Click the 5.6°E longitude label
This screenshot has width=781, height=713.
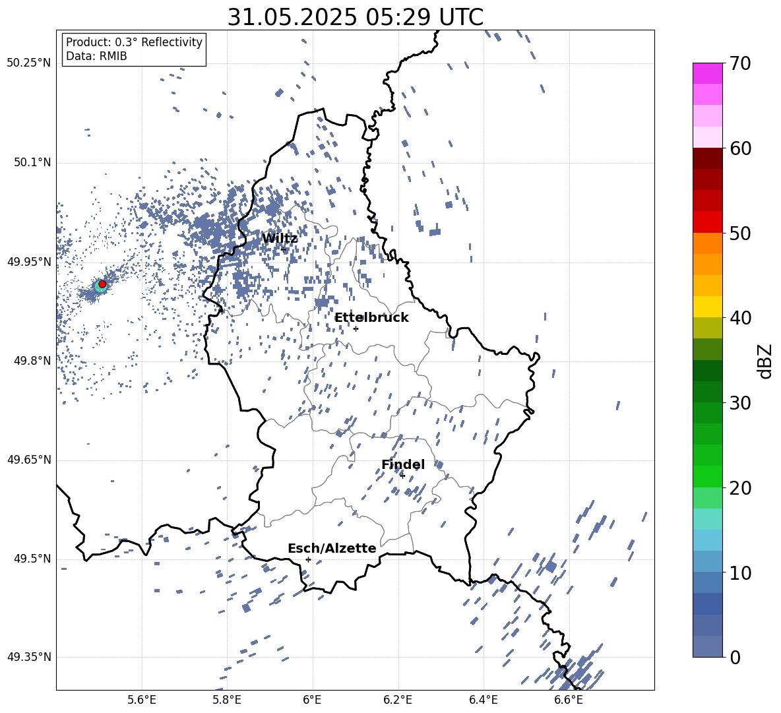coord(142,700)
